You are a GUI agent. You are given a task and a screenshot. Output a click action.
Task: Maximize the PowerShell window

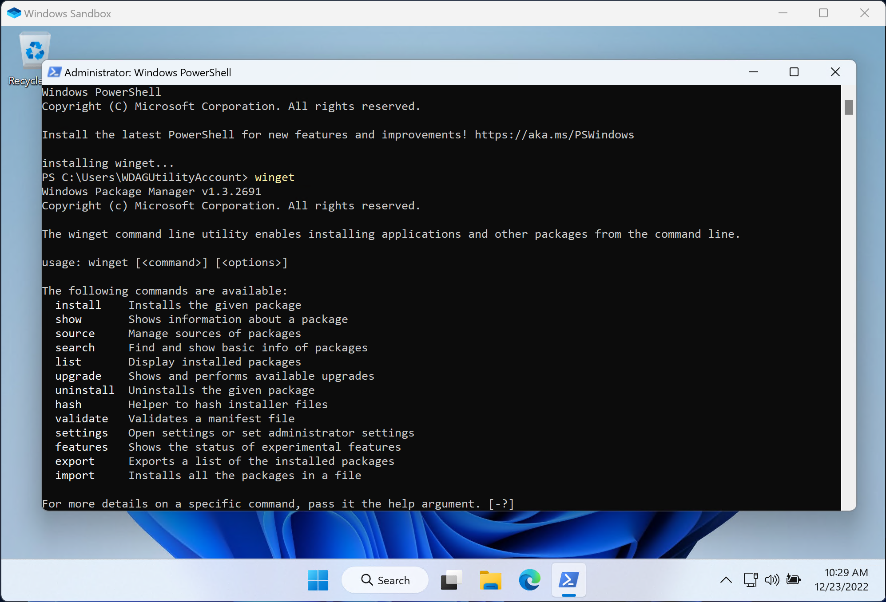click(x=794, y=72)
